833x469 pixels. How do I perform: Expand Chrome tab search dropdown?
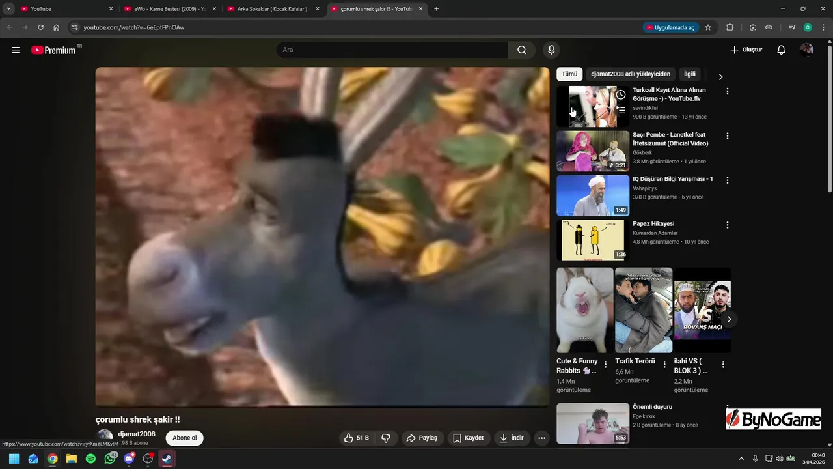[x=8, y=8]
